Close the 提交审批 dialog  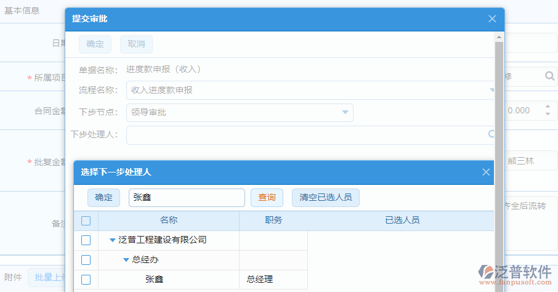[492, 19]
